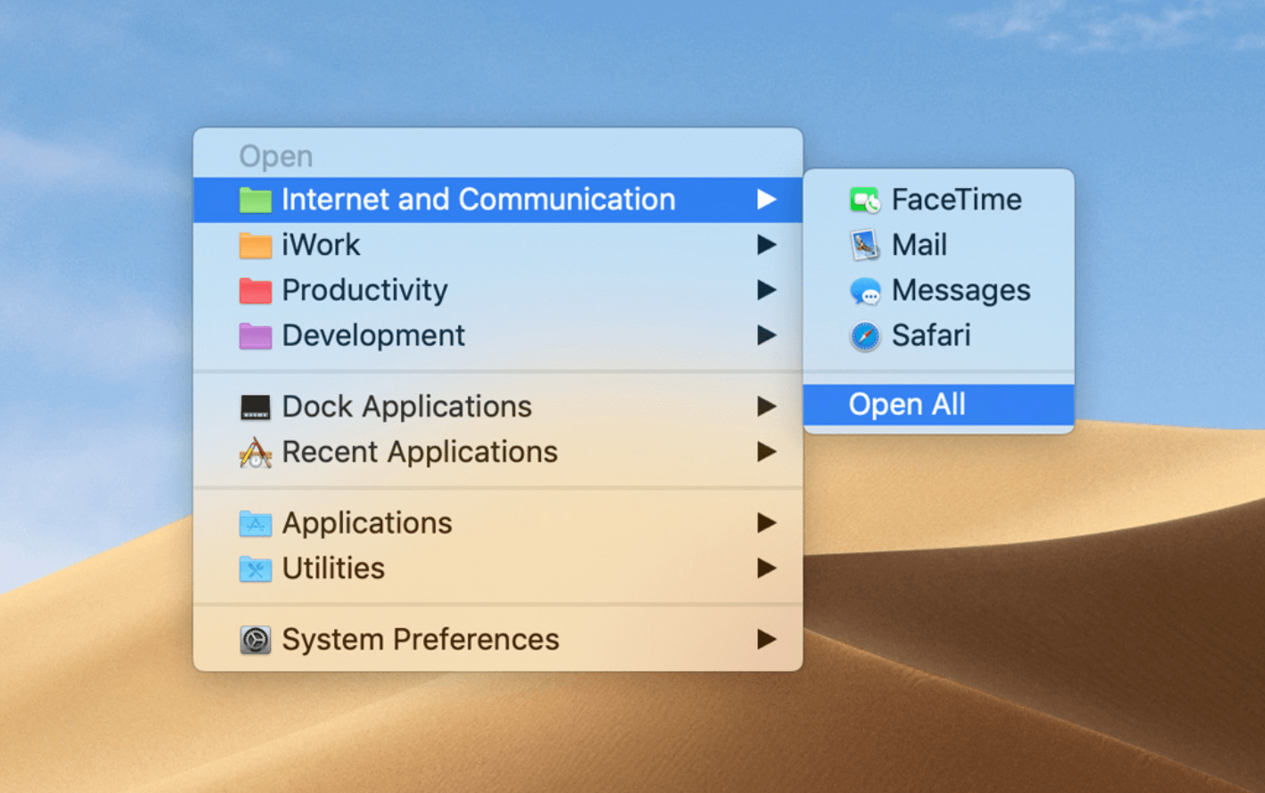Select the Applications menu label

coord(367,523)
